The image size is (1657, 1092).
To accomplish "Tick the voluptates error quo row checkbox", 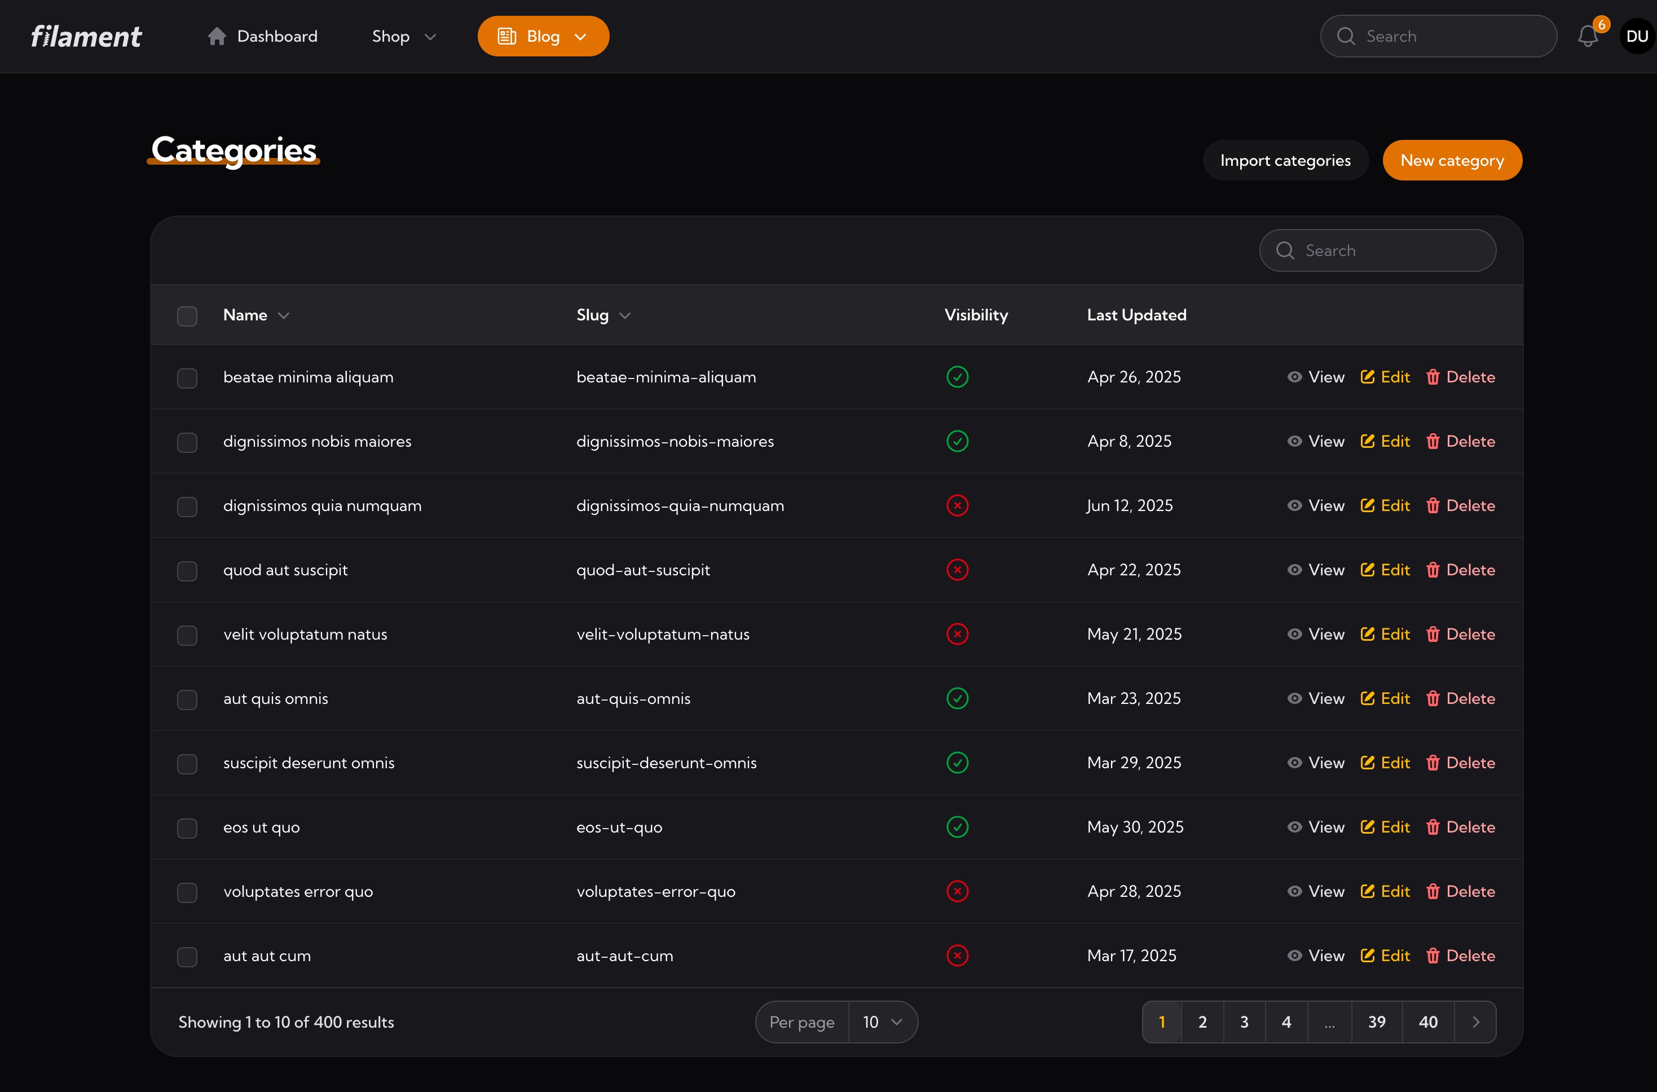I will tap(187, 893).
